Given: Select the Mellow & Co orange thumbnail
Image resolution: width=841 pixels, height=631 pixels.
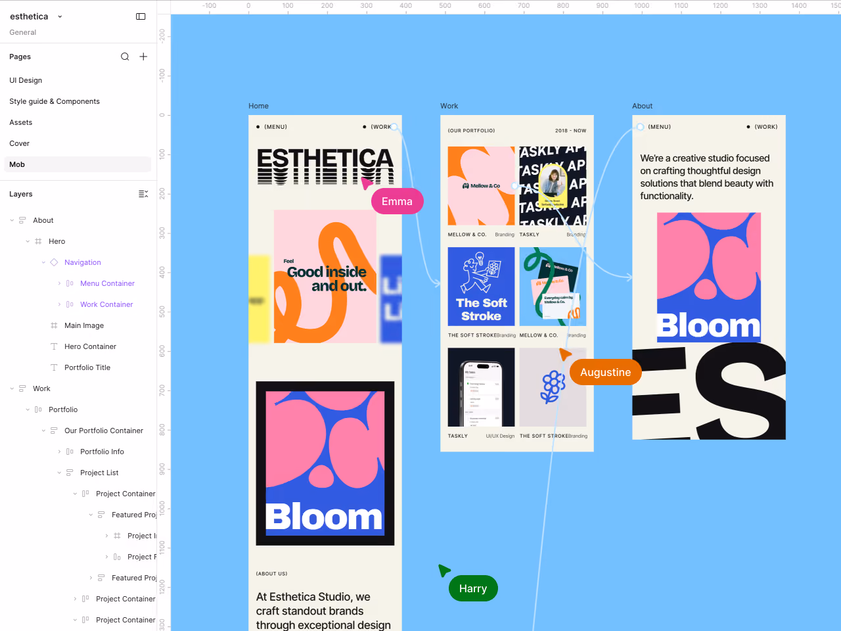Looking at the screenshot, I should (x=481, y=186).
